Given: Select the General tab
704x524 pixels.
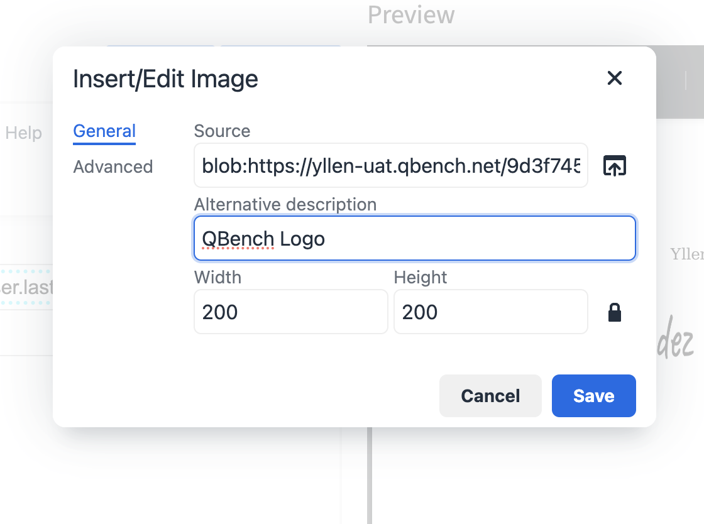Looking at the screenshot, I should [104, 131].
